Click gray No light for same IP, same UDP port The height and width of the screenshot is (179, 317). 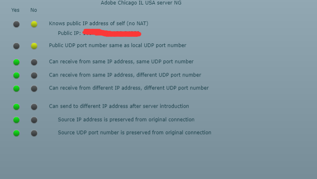coord(34,62)
